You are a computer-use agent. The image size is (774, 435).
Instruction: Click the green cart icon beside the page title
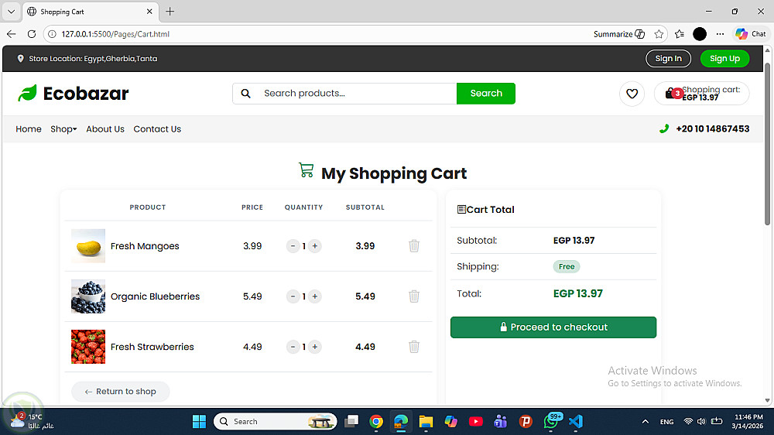[x=306, y=170]
